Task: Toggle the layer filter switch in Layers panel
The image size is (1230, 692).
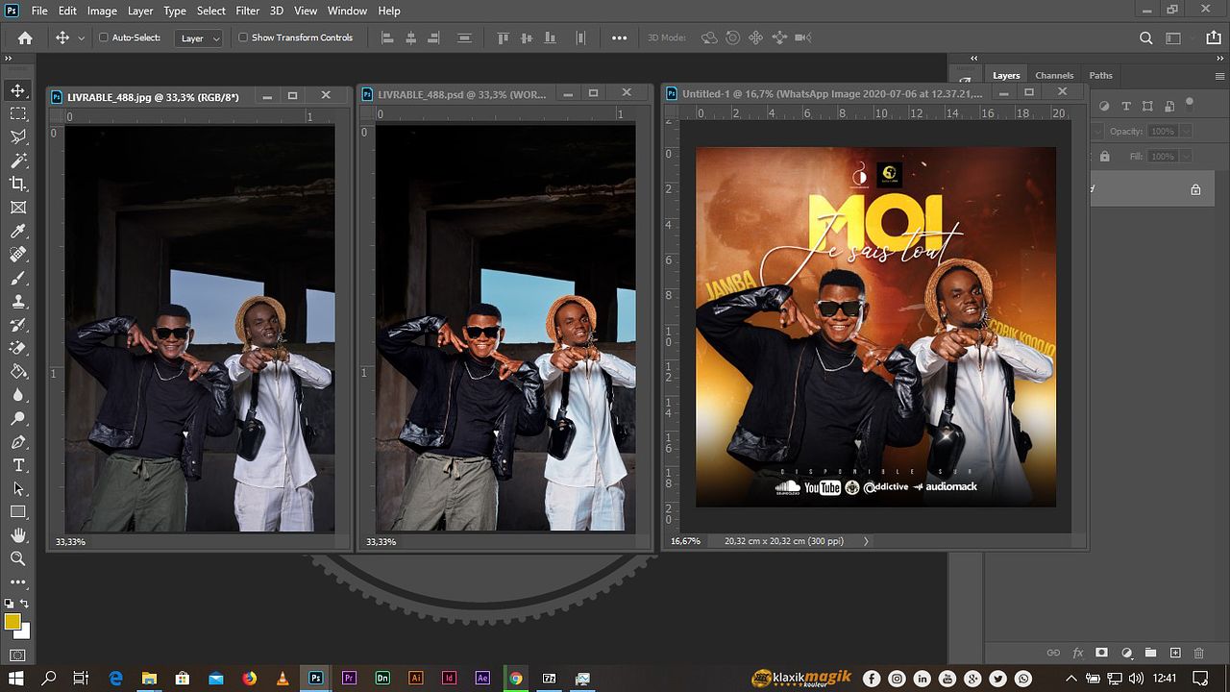Action: point(1189,103)
